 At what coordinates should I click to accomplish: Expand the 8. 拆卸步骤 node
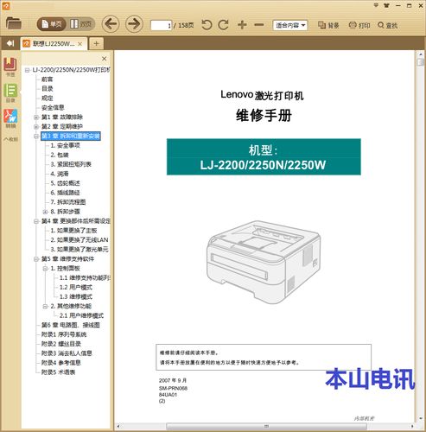[x=45, y=212]
